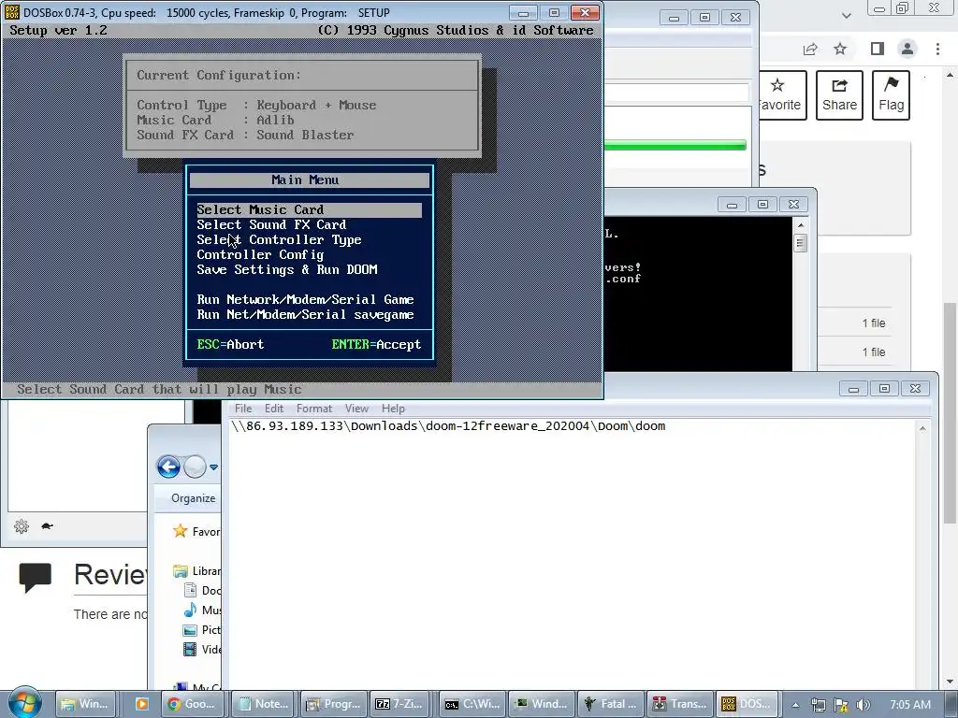The width and height of the screenshot is (958, 718).
Task: Open "Controller Config" in Main Menu
Action: point(260,254)
